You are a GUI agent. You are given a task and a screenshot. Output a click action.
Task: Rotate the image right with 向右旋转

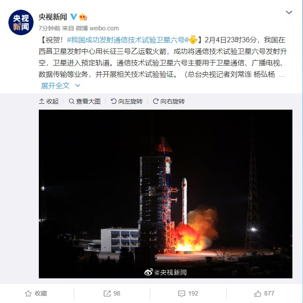[169, 101]
